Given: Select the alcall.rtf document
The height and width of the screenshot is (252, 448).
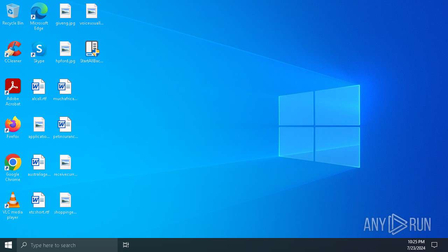Looking at the screenshot, I should coord(39,90).
